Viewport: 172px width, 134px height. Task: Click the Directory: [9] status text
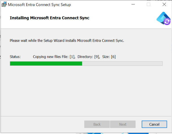point(89,57)
